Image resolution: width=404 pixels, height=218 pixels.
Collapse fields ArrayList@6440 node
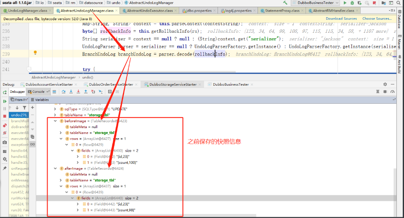(x=72, y=198)
